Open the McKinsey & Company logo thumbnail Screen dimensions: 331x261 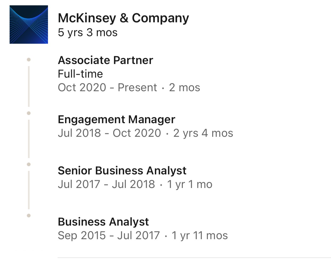(29, 25)
